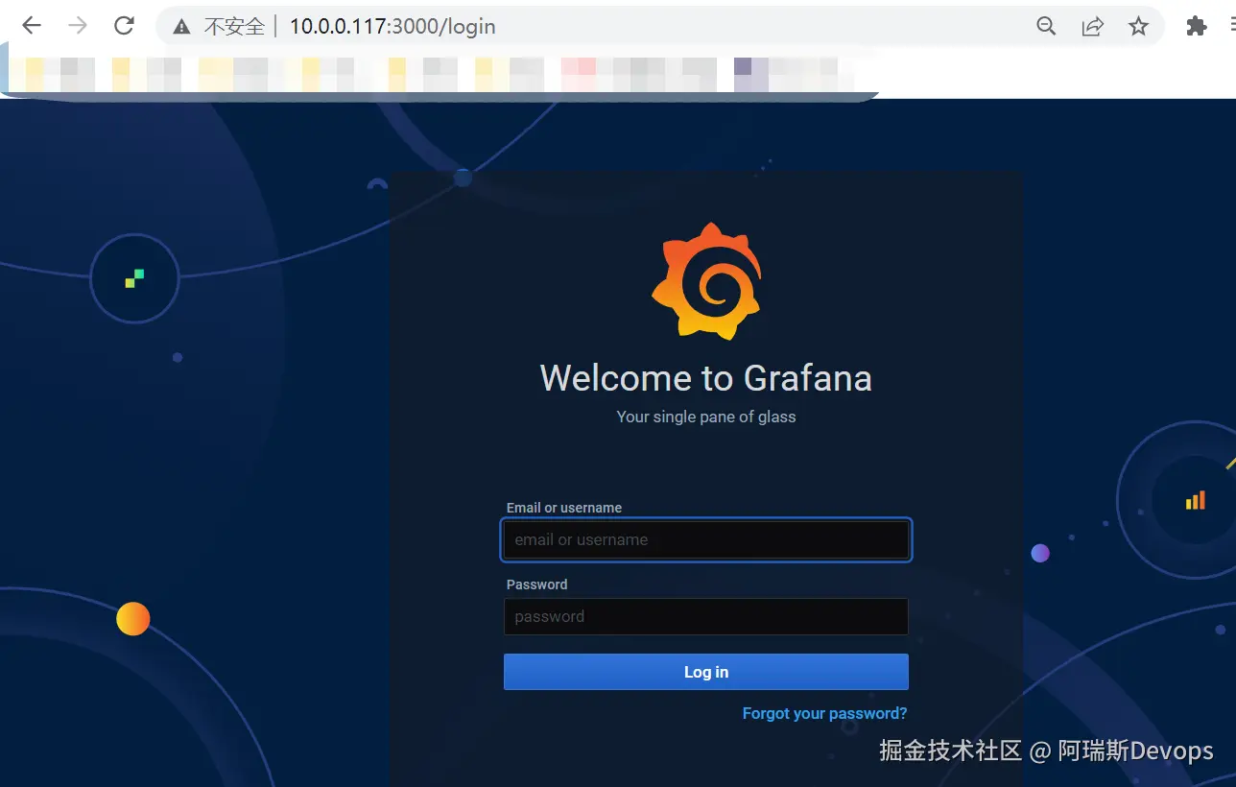Click the Your single pane of glass text
1236x787 pixels.
[x=706, y=417]
